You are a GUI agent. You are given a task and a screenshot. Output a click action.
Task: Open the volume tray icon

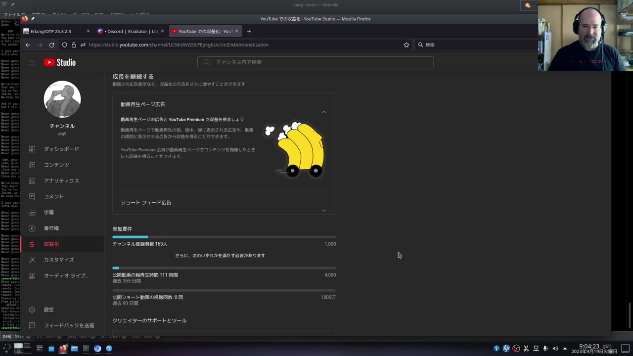pyautogui.click(x=555, y=348)
